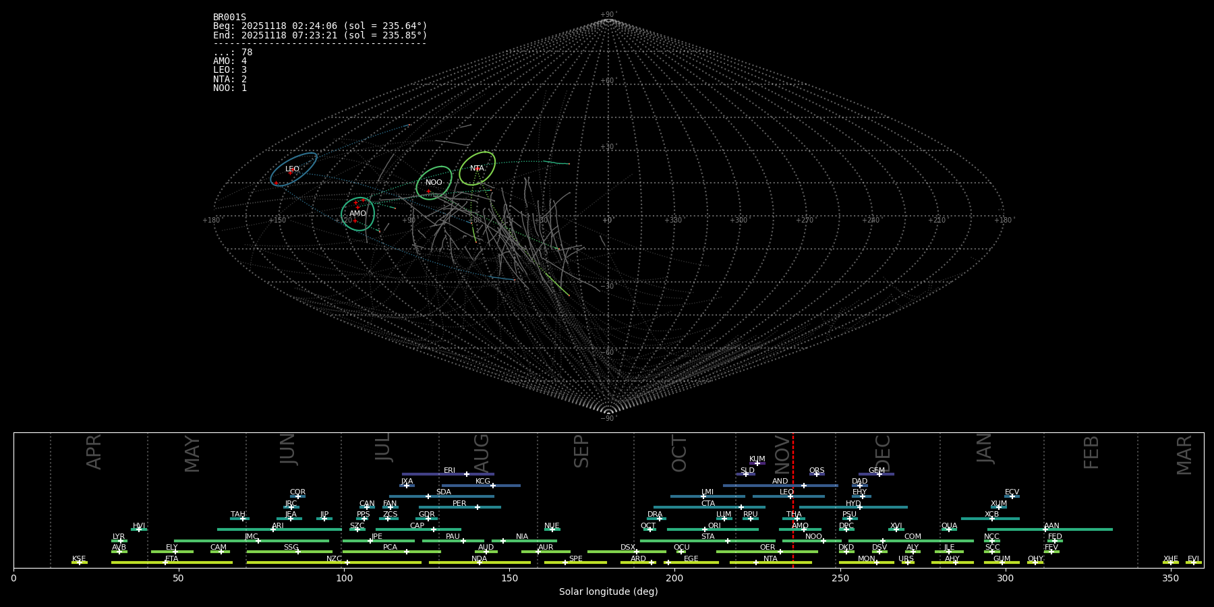Click the BR001S station title text
The height and width of the screenshot is (607, 1214).
coord(229,17)
